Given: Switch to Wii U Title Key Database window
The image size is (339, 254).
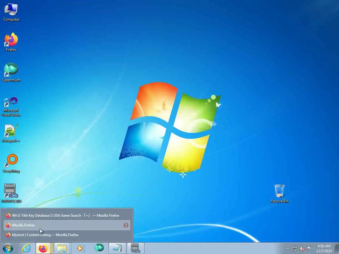Looking at the screenshot, I should coord(67,215).
